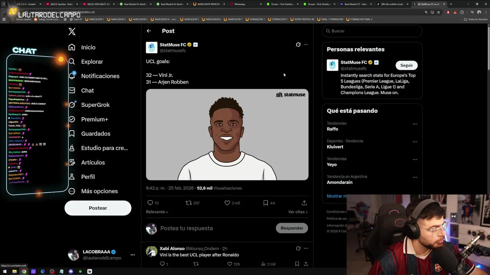
Task: Open more options on StatMuse post
Action: point(306,45)
